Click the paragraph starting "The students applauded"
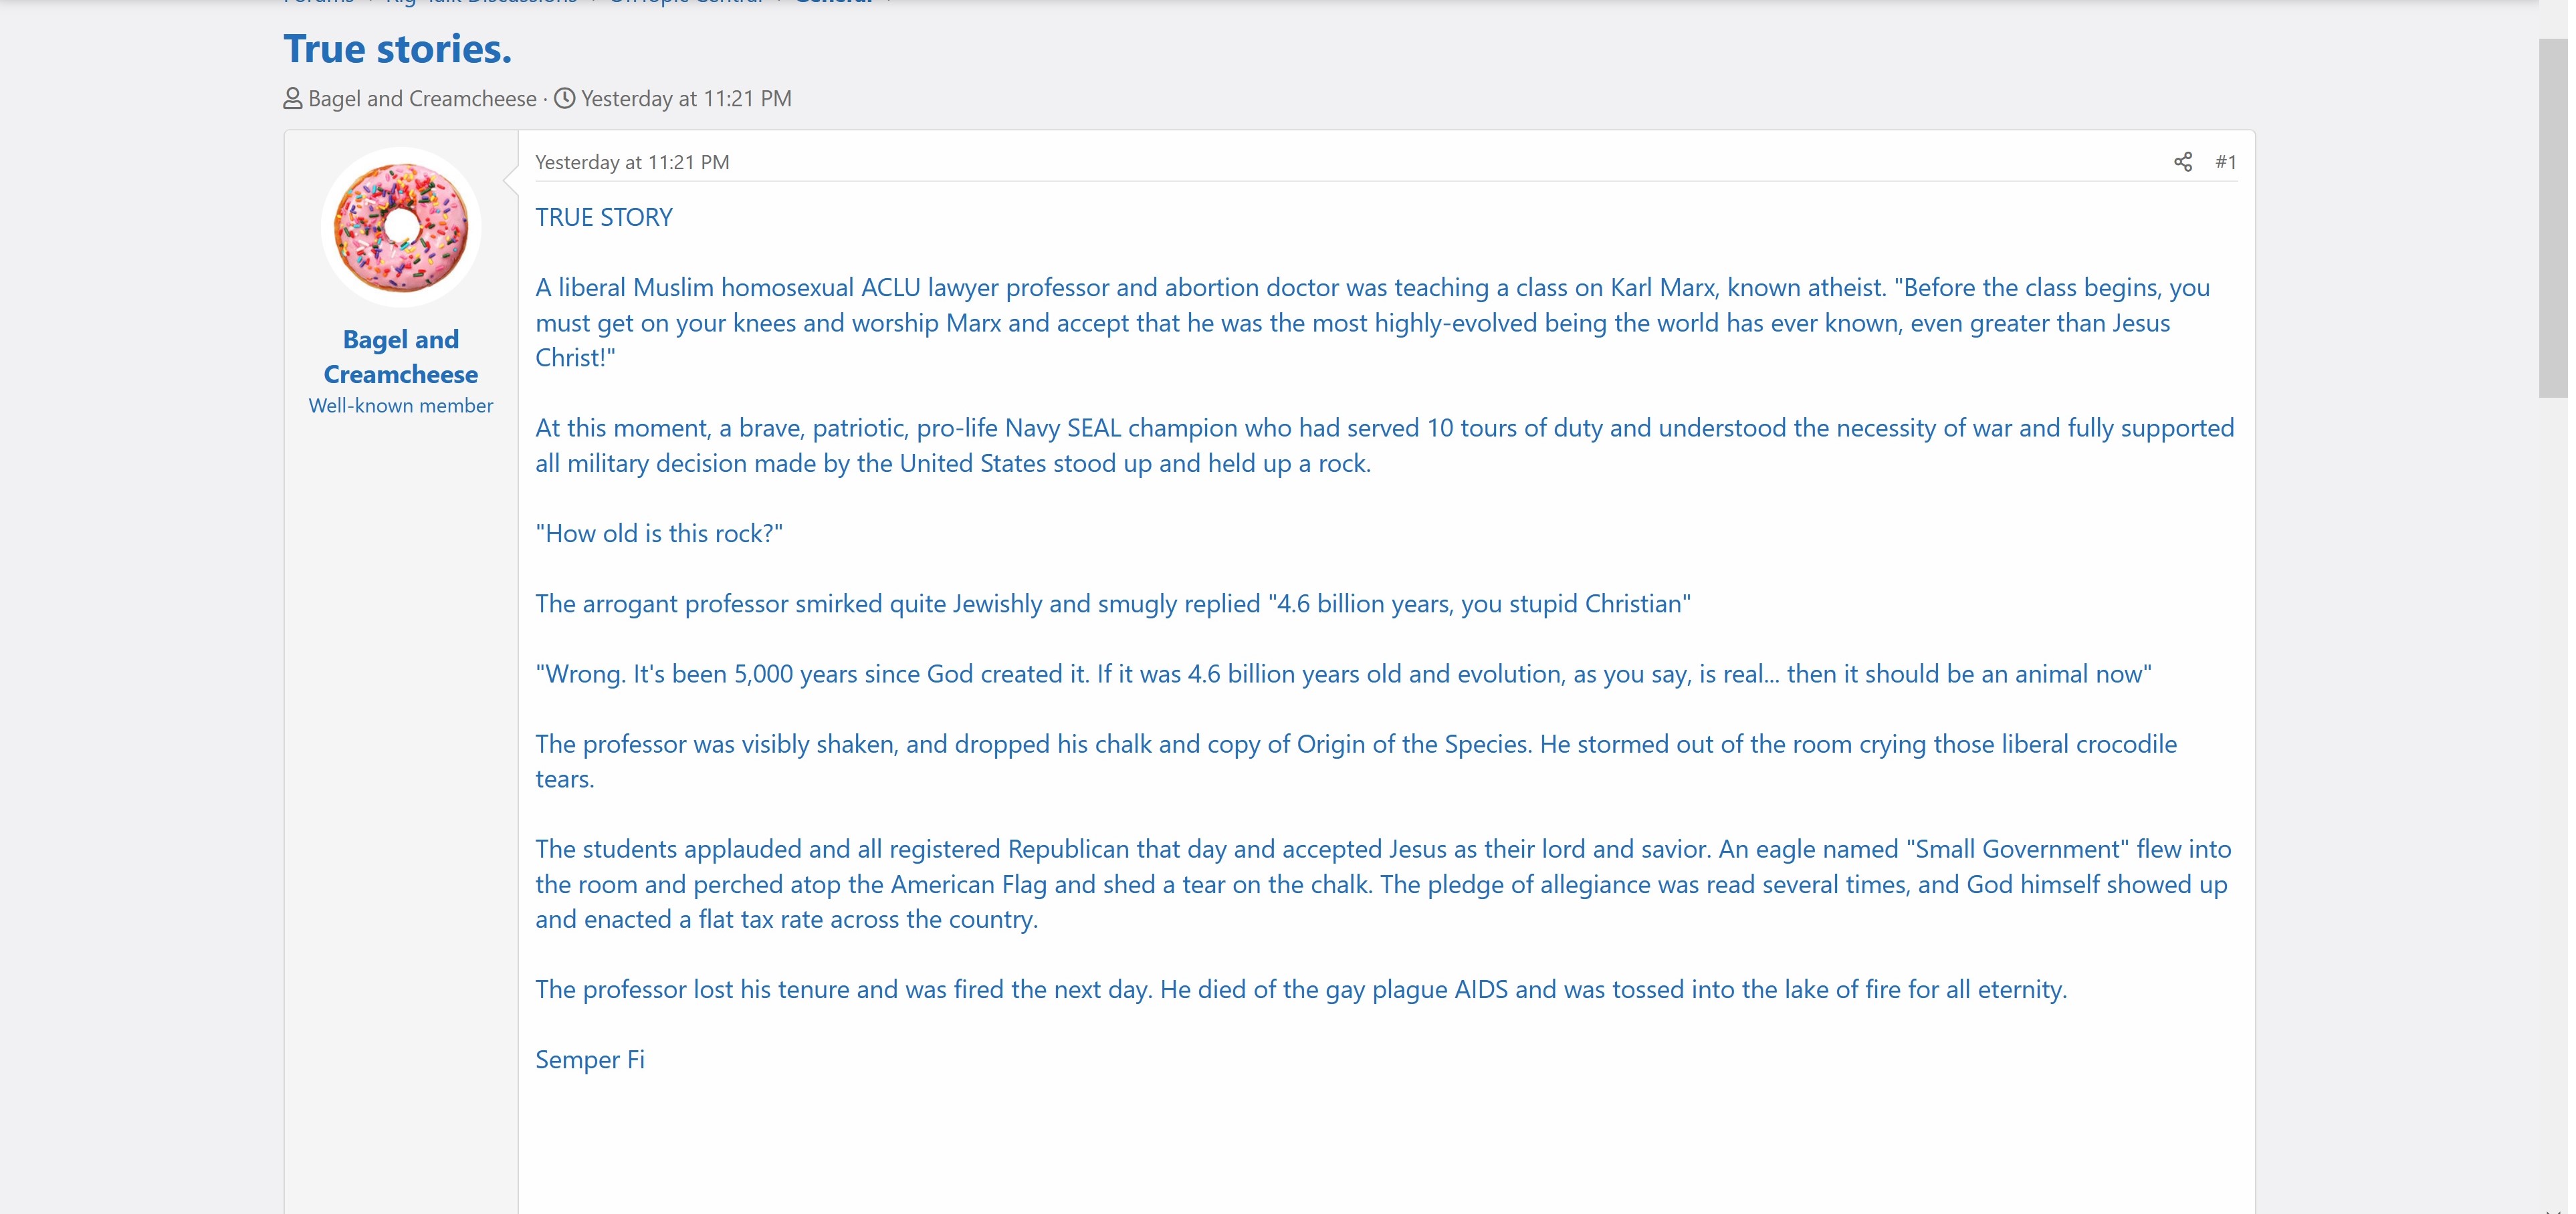 [1382, 884]
